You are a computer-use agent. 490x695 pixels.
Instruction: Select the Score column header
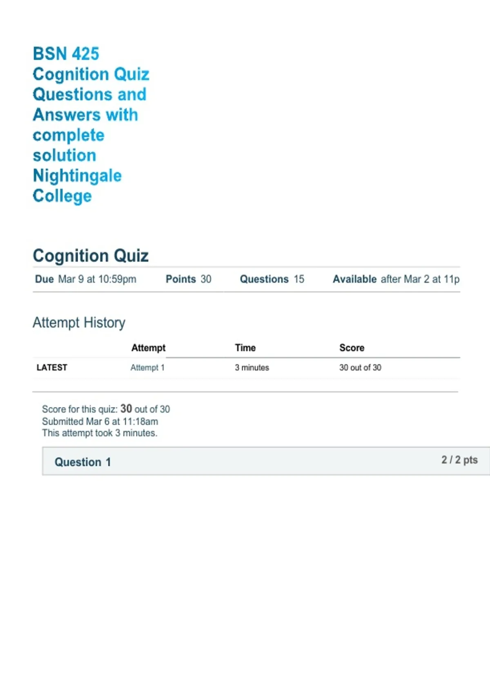(352, 348)
